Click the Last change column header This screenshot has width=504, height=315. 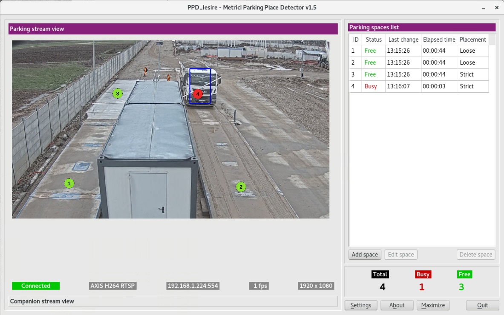pos(403,40)
